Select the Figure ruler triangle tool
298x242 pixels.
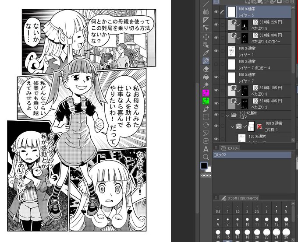206,20
